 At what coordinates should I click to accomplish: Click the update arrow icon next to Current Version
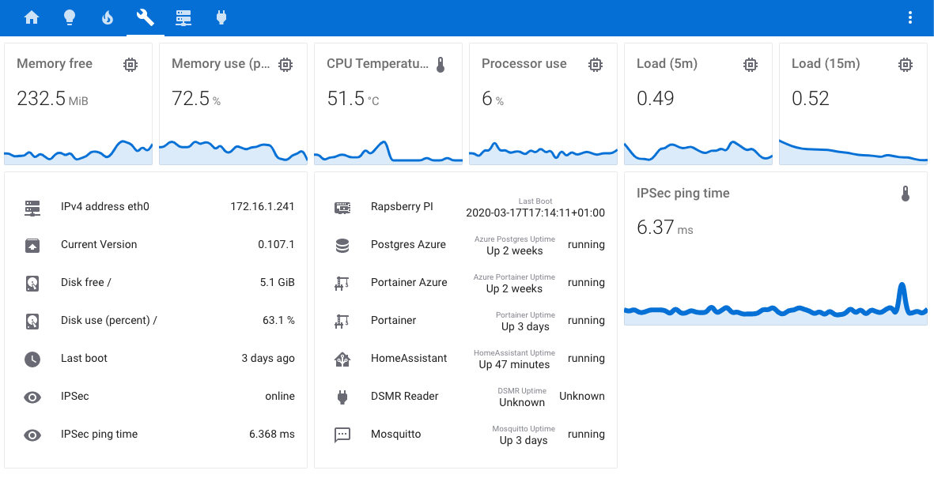coord(32,244)
